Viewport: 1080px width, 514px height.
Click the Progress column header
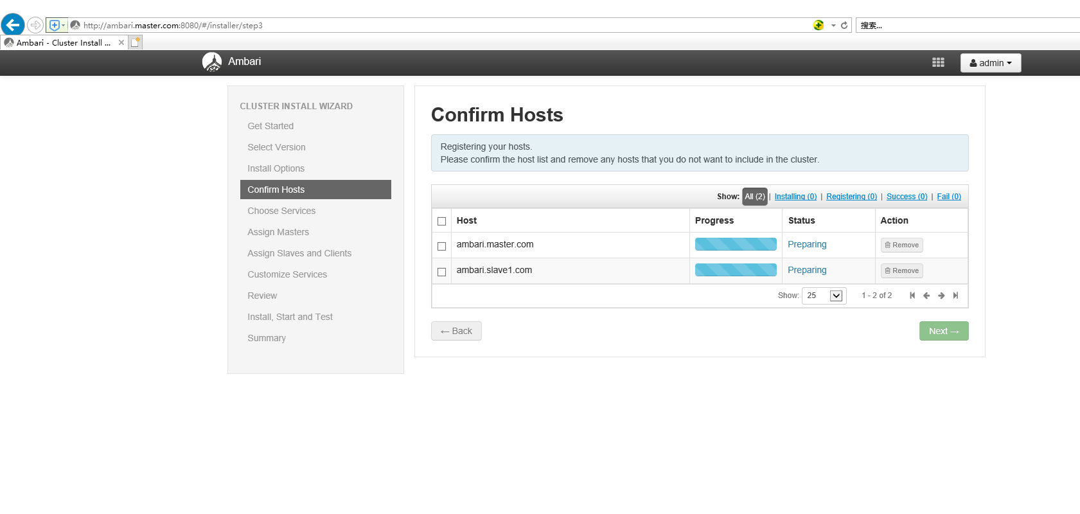[714, 220]
